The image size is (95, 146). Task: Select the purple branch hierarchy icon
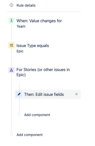click(x=11, y=70)
